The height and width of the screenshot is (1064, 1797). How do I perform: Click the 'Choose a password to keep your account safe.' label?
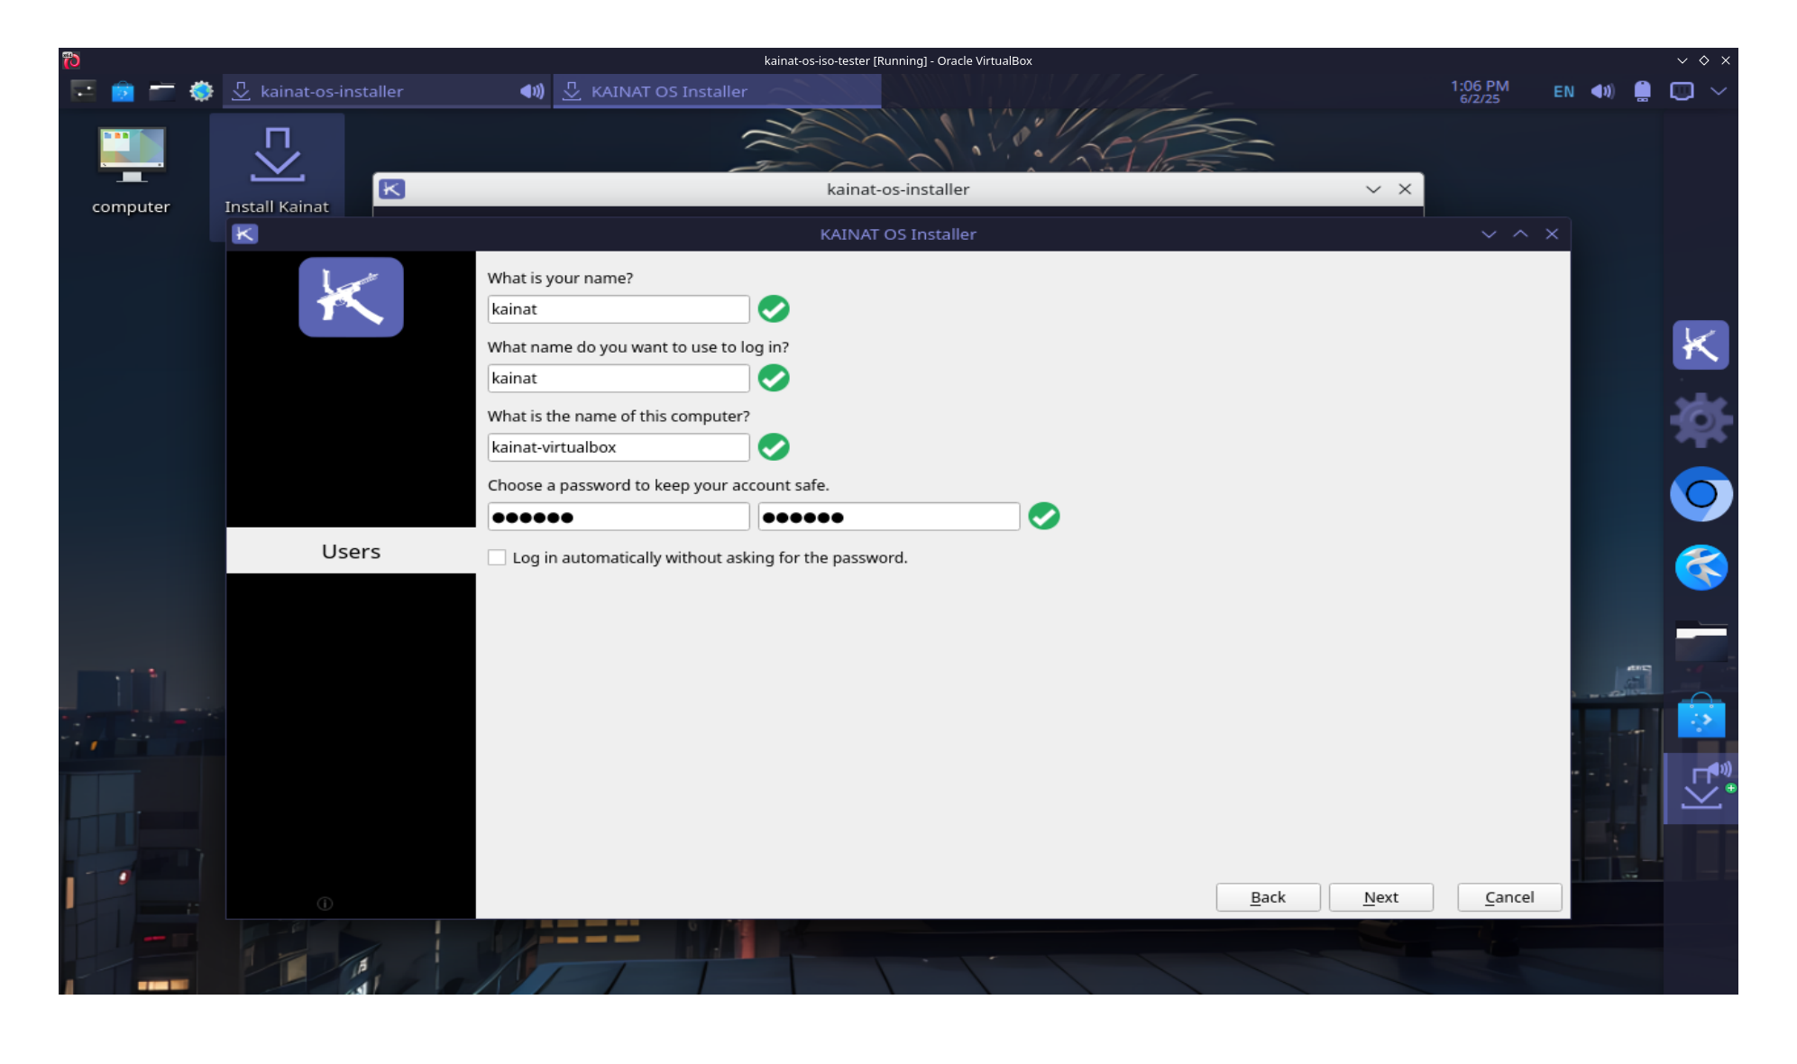(658, 485)
